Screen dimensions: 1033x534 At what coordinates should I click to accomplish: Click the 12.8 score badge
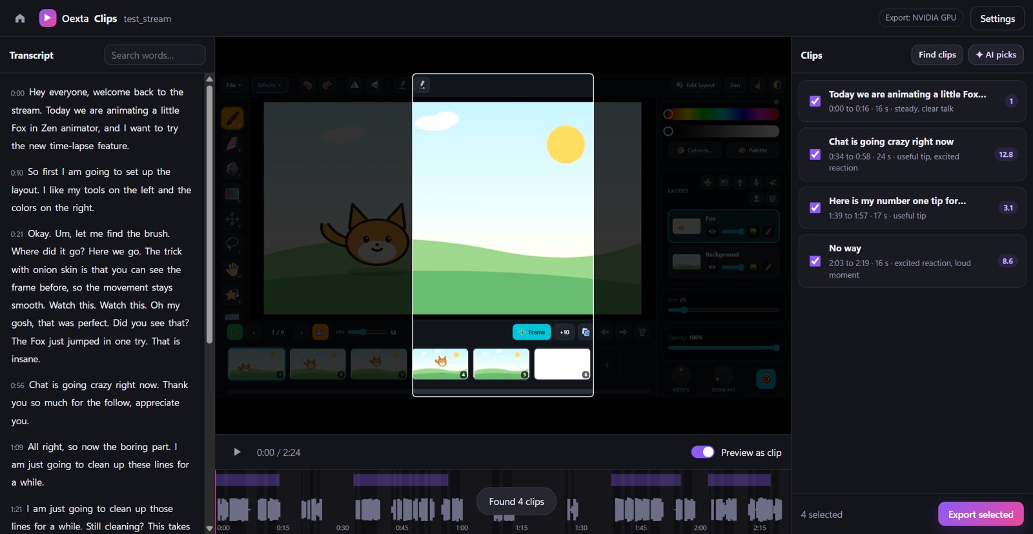[1006, 154]
